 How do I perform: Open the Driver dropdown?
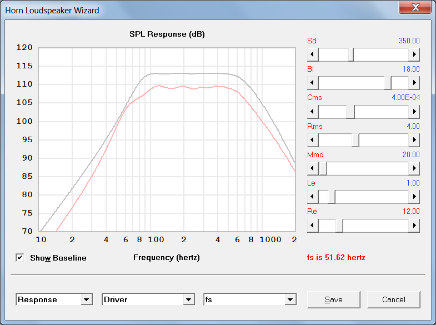188,299
